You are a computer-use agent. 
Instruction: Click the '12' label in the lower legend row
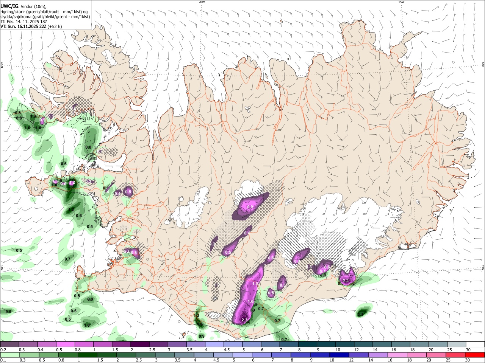coord(351,360)
